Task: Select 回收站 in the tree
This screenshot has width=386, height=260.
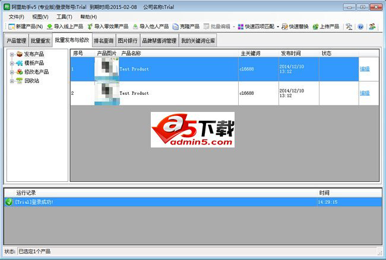Action: tap(31, 81)
